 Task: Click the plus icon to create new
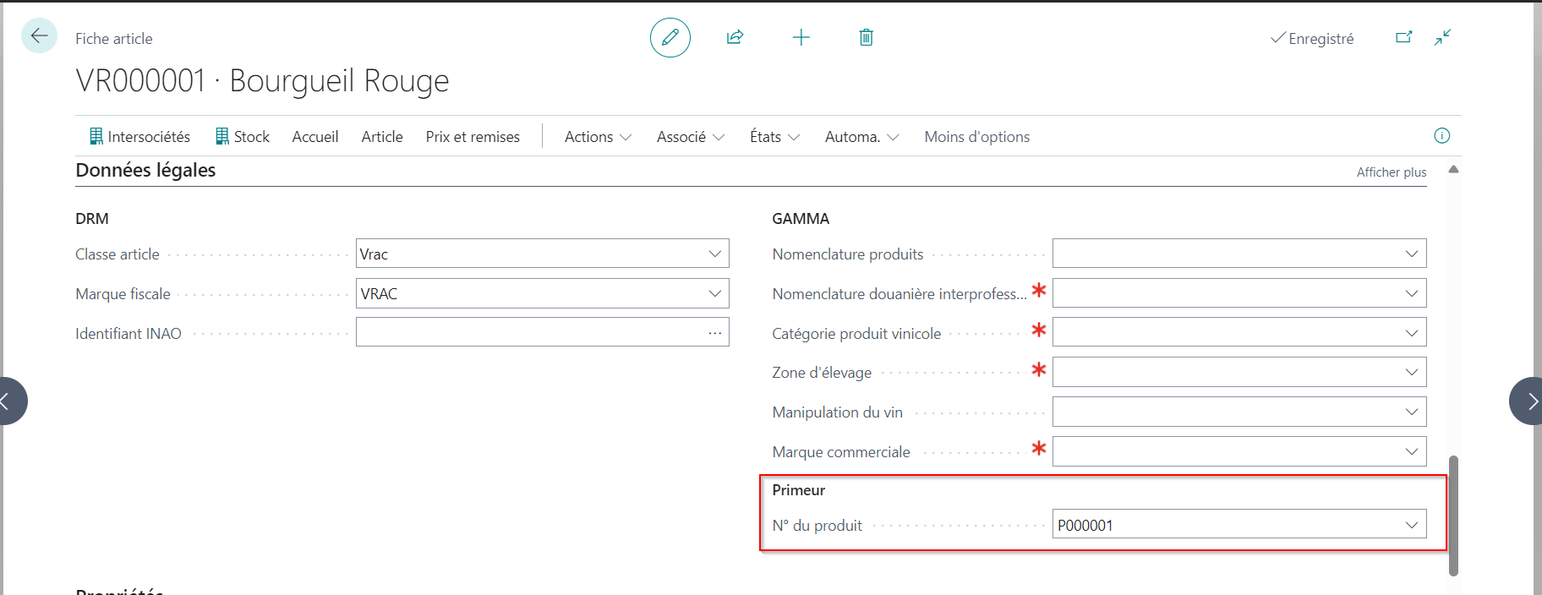(801, 37)
